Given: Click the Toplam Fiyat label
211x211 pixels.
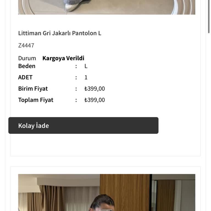Looking at the screenshot, I should pos(36,100).
